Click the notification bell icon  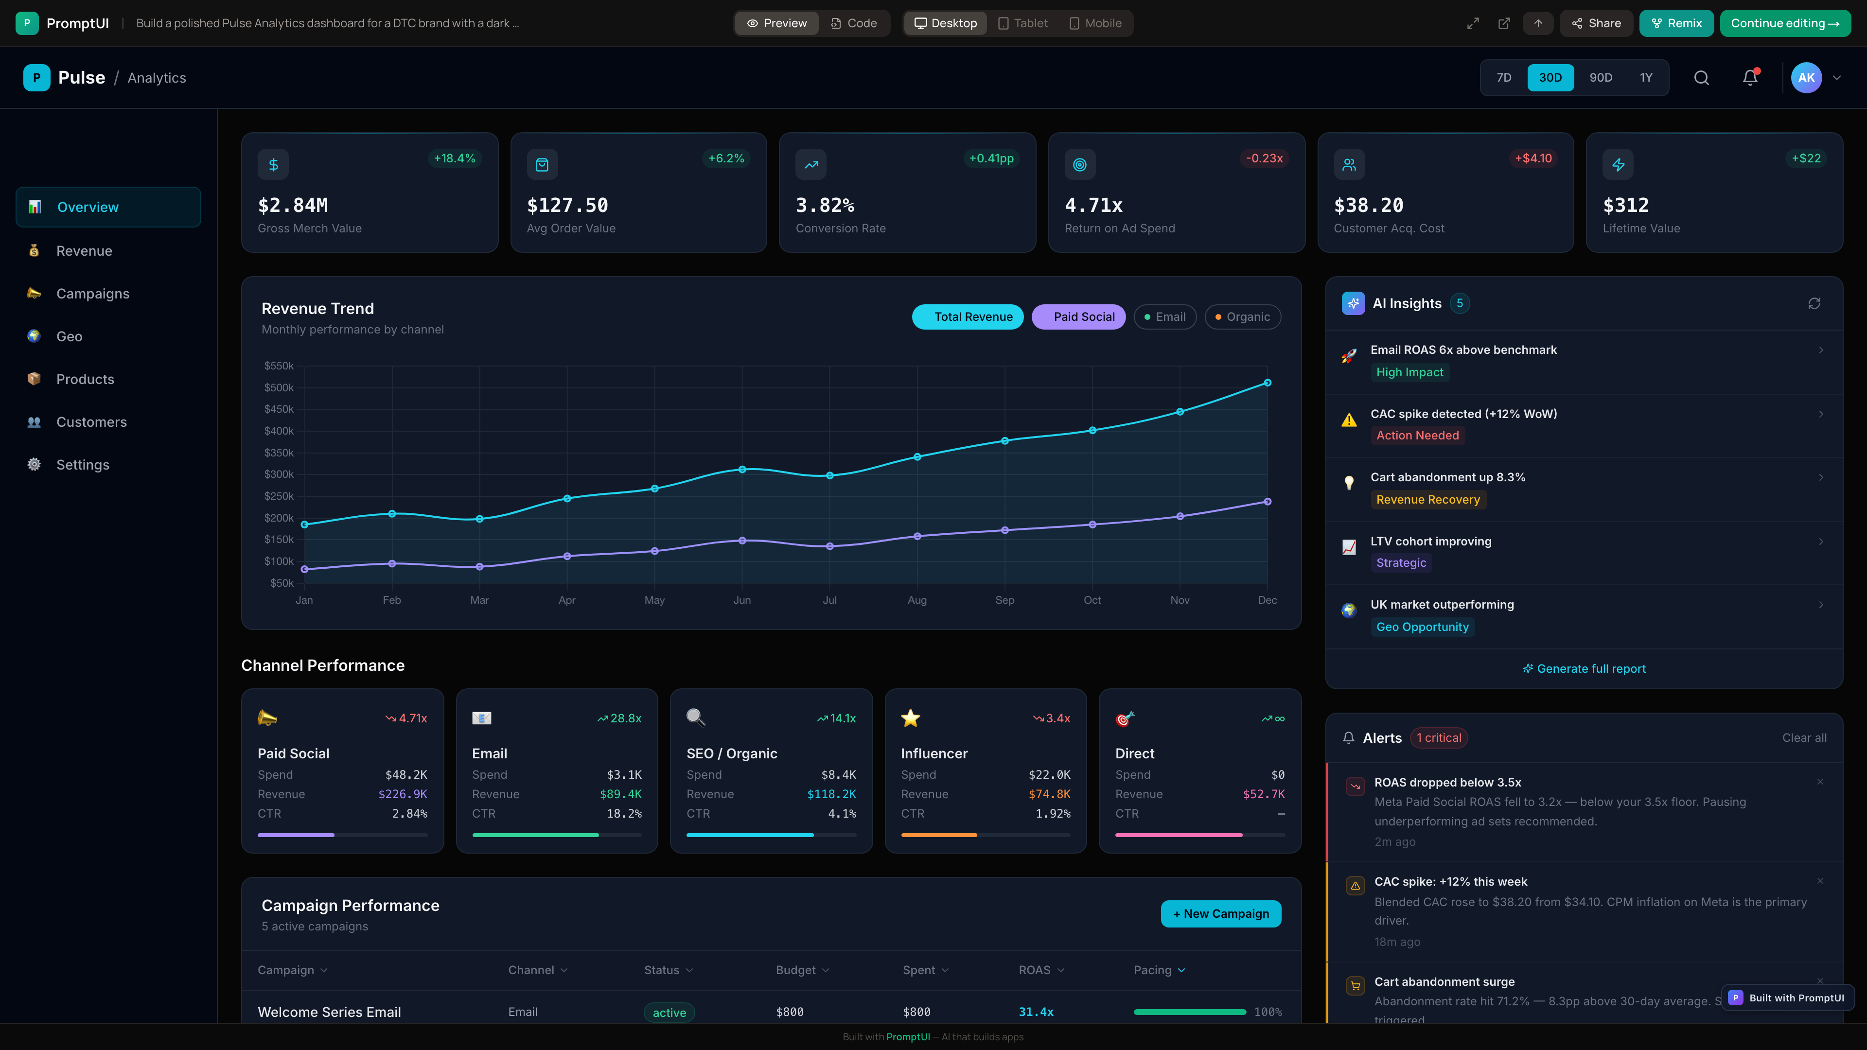[x=1750, y=78]
